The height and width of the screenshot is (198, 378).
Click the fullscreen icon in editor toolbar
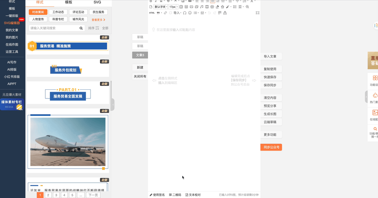coord(258,13)
